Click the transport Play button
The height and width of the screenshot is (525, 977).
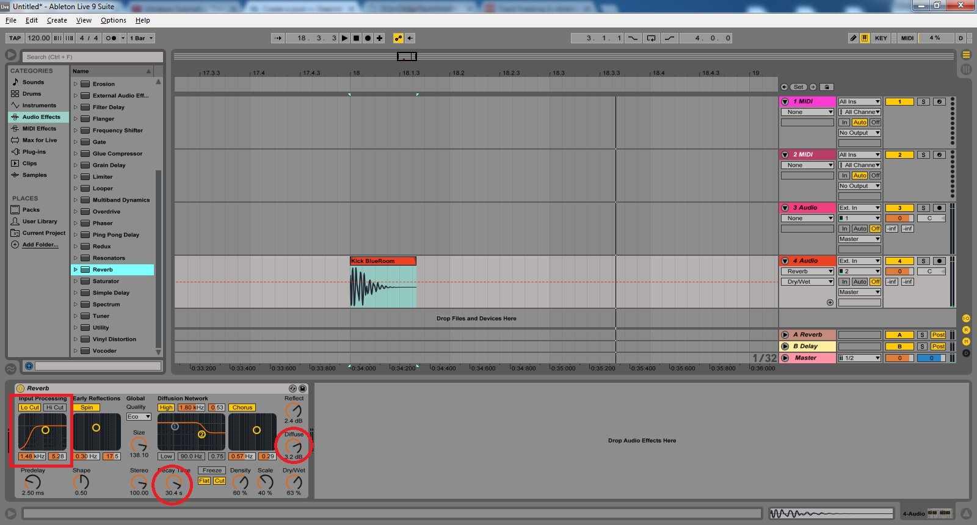pos(345,38)
